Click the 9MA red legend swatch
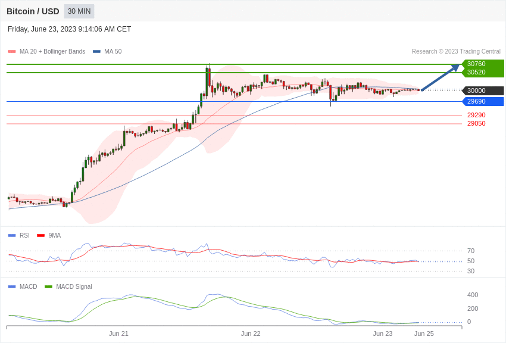The image size is (506, 343). (x=41, y=236)
